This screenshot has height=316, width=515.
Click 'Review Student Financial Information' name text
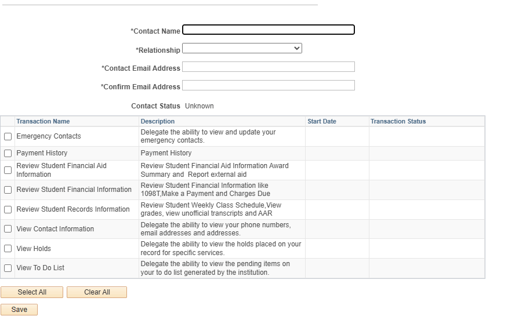pyautogui.click(x=74, y=190)
